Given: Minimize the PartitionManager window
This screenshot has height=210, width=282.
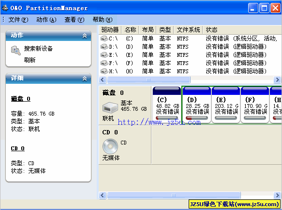Looking at the screenshot, I should pyautogui.click(x=253, y=8).
